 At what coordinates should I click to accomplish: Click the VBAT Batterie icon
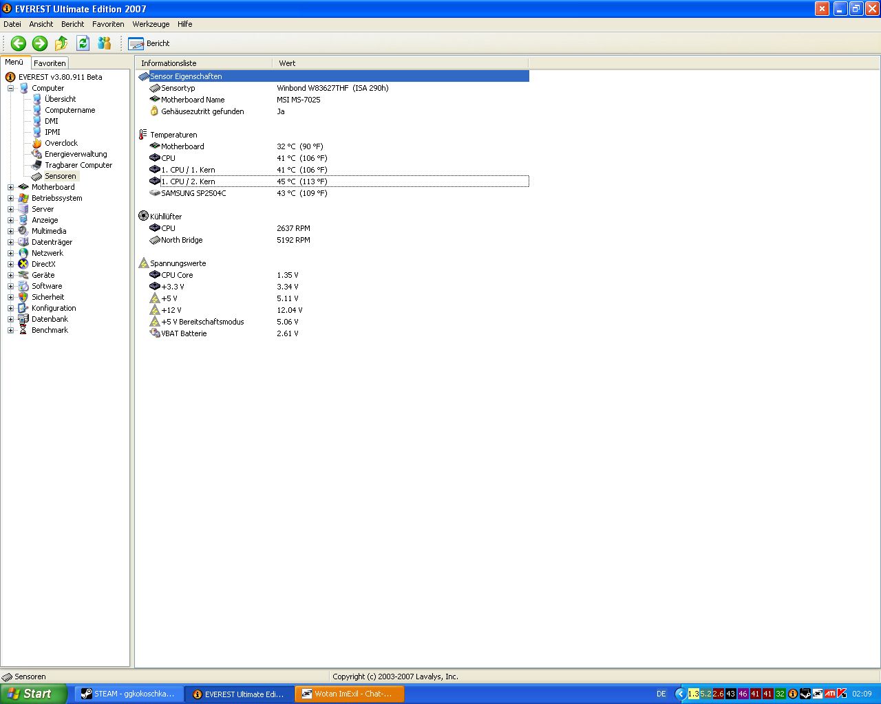click(x=155, y=333)
